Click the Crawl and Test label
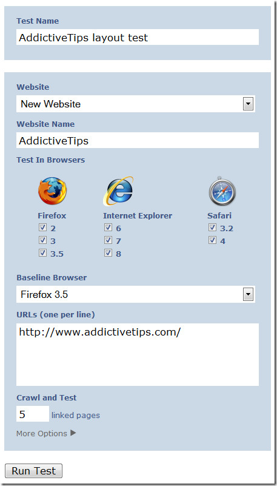The image size is (277, 486). tap(47, 397)
